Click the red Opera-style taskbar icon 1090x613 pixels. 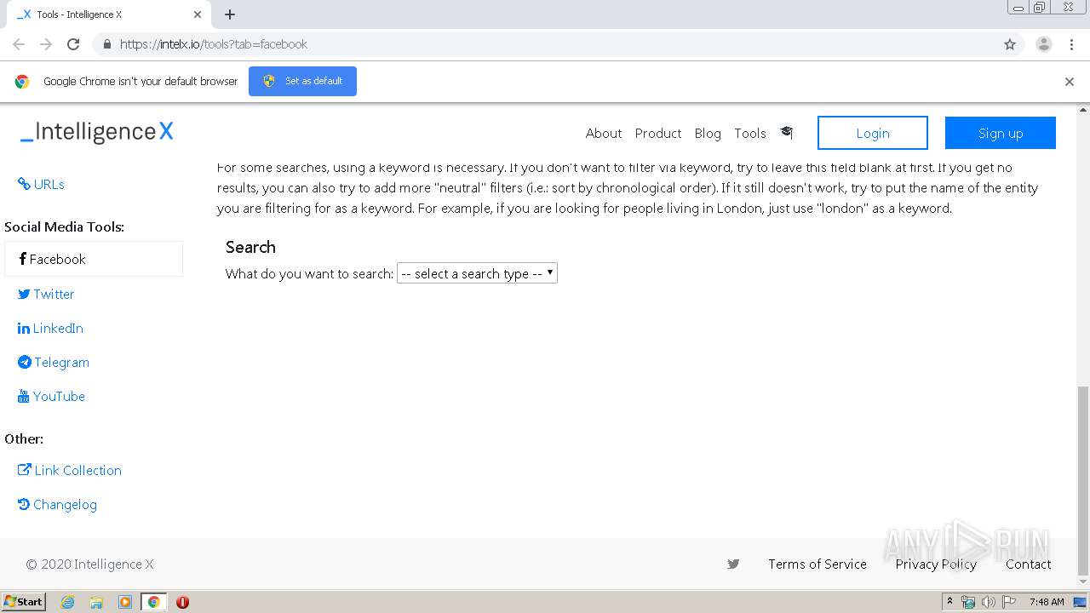point(182,602)
